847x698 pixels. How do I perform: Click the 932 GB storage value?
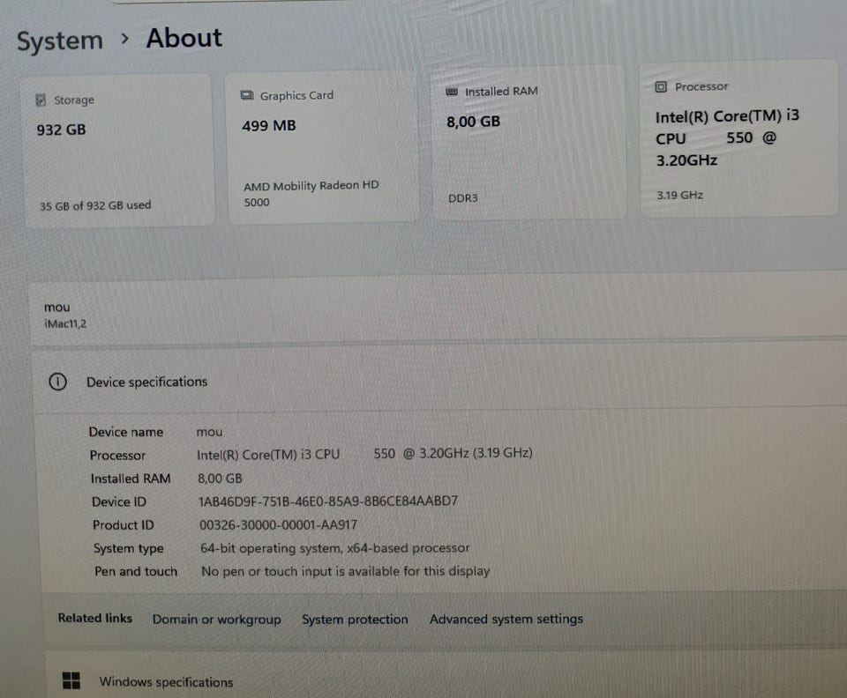(61, 130)
